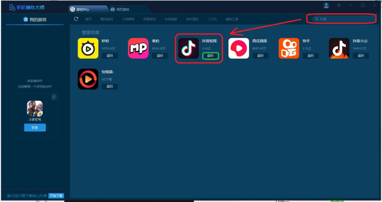
Task: Run the 快视频 app
Action: pyautogui.click(x=110, y=86)
